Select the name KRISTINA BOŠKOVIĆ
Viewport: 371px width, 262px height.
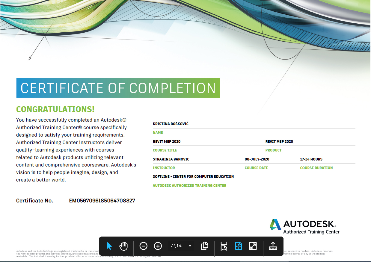[171, 124]
